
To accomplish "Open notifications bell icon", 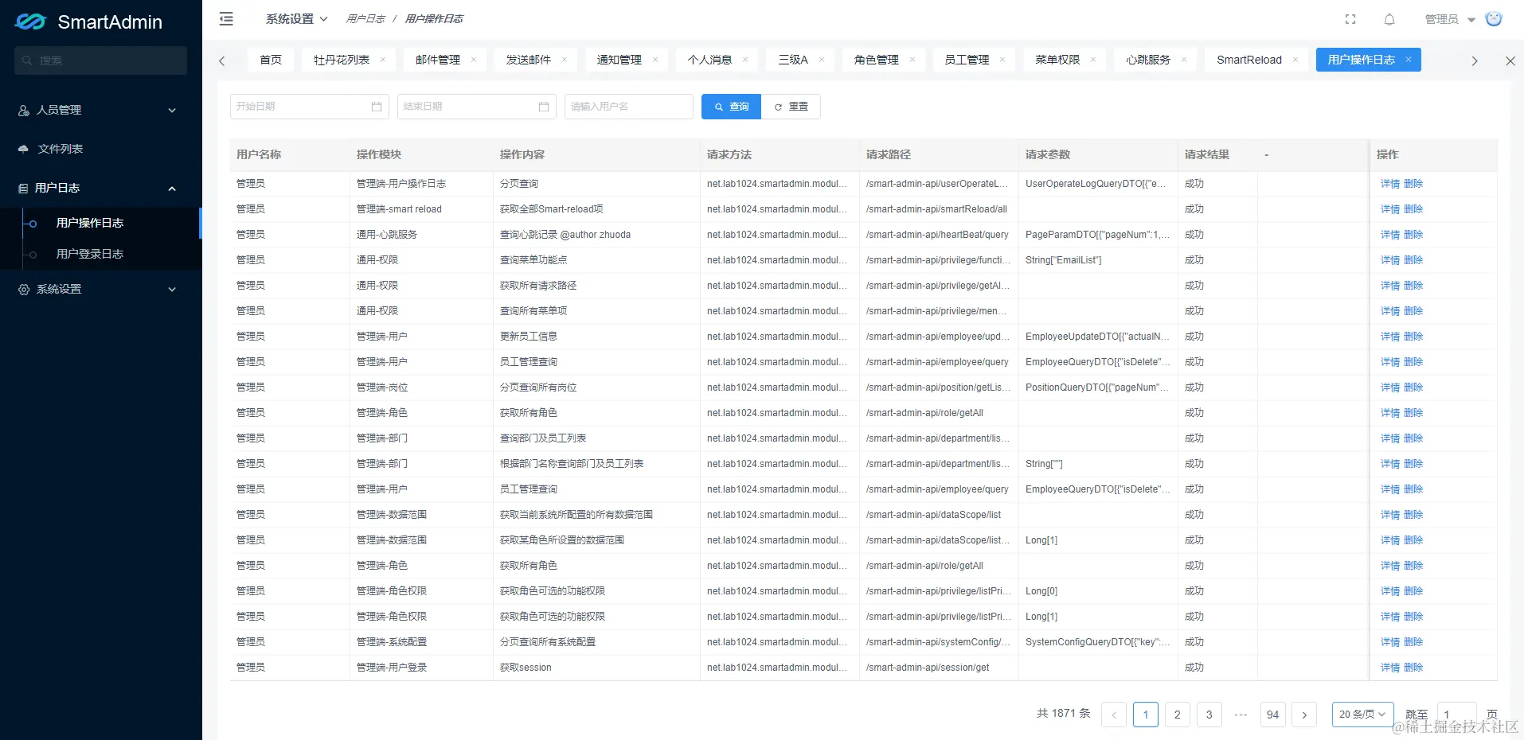I will pos(1389,19).
